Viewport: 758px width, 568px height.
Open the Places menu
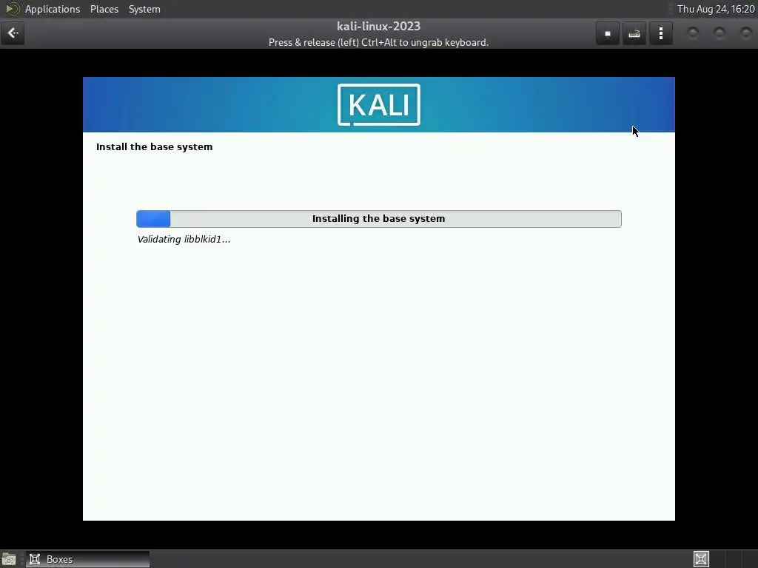click(104, 9)
